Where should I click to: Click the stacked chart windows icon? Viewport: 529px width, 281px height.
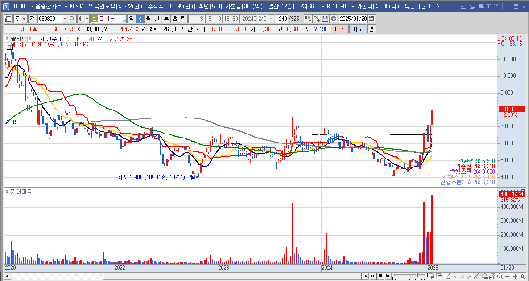(x=492, y=276)
